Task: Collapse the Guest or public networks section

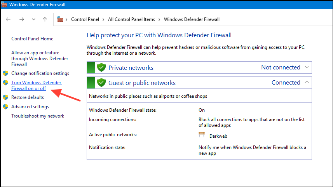Action: [307, 82]
